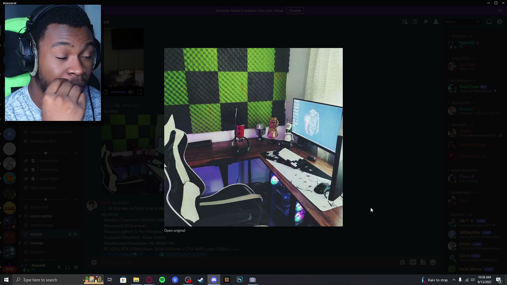Screen dimensions: 507x285
Task: Open AltDentifier bot in member list
Action: coord(475,234)
